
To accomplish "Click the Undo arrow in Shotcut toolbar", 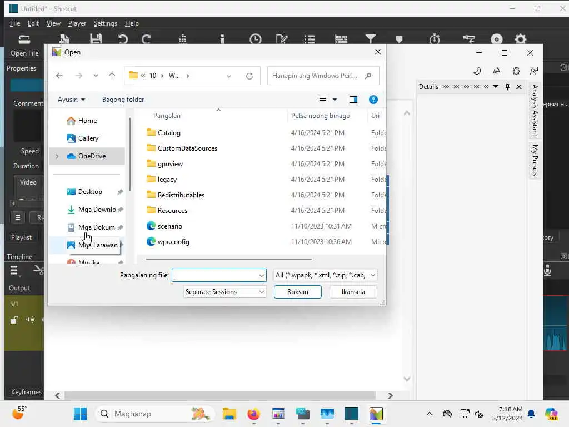I will pyautogui.click(x=123, y=39).
